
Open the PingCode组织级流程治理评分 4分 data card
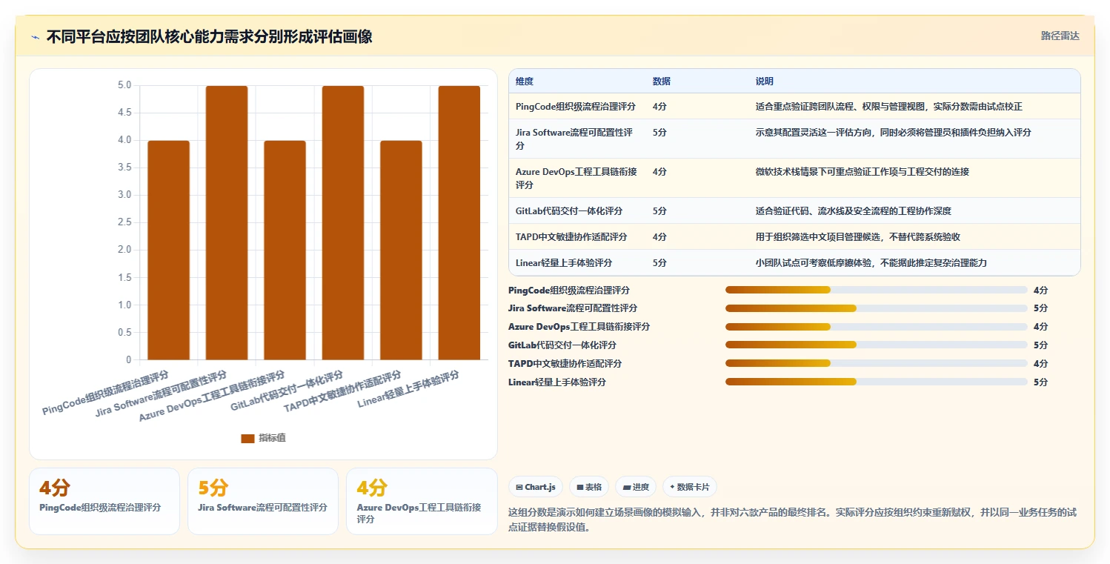pos(104,501)
